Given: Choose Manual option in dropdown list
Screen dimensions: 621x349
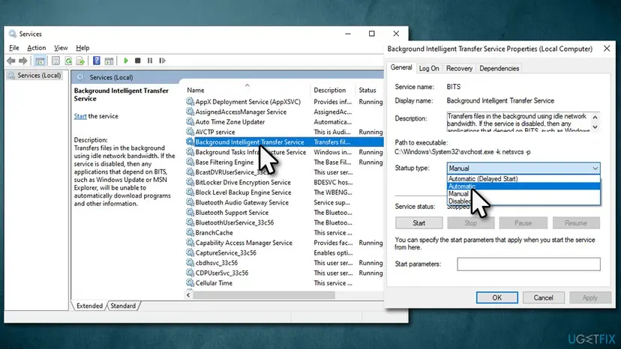Looking at the screenshot, I should point(523,194).
